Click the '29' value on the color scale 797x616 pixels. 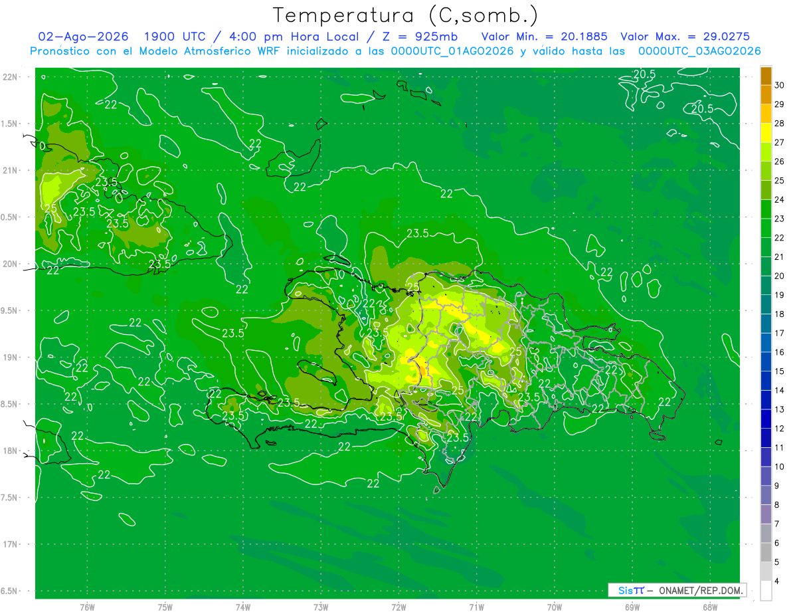click(779, 104)
